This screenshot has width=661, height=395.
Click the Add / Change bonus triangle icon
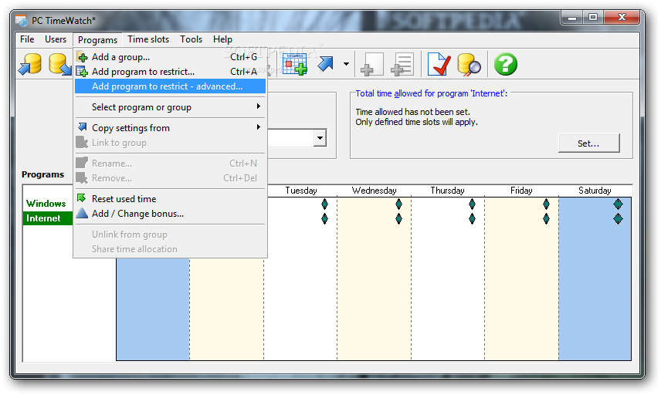click(82, 213)
